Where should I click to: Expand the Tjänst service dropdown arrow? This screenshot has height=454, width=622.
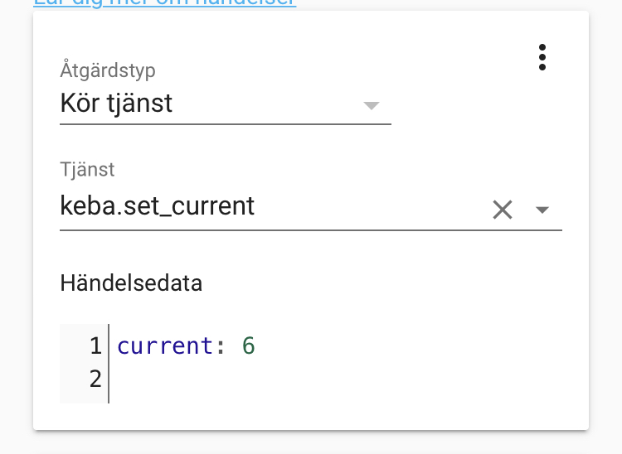pos(542,210)
